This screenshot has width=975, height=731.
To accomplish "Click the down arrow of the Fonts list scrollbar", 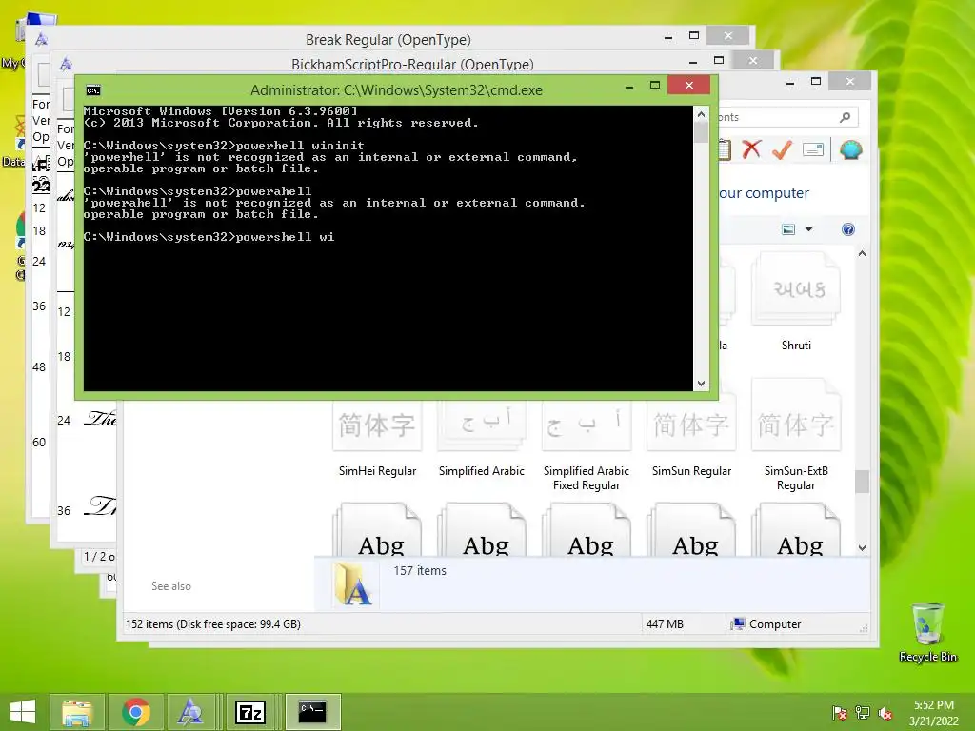I will 862,547.
